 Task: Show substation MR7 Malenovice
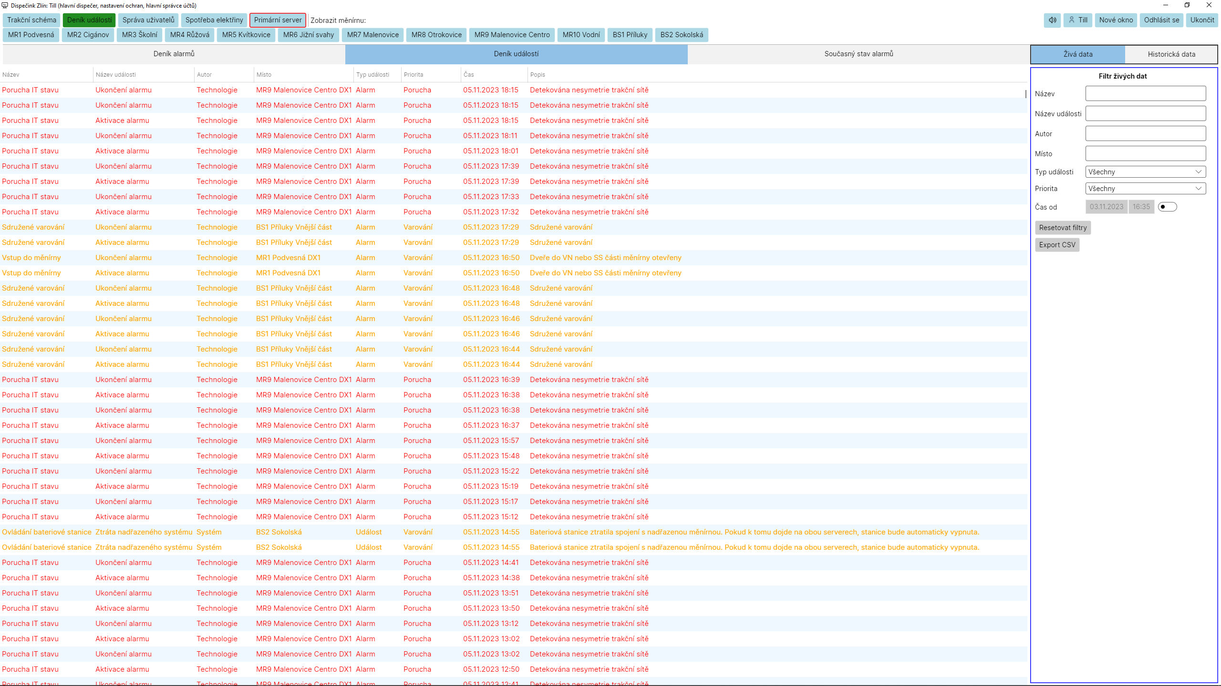coord(373,35)
